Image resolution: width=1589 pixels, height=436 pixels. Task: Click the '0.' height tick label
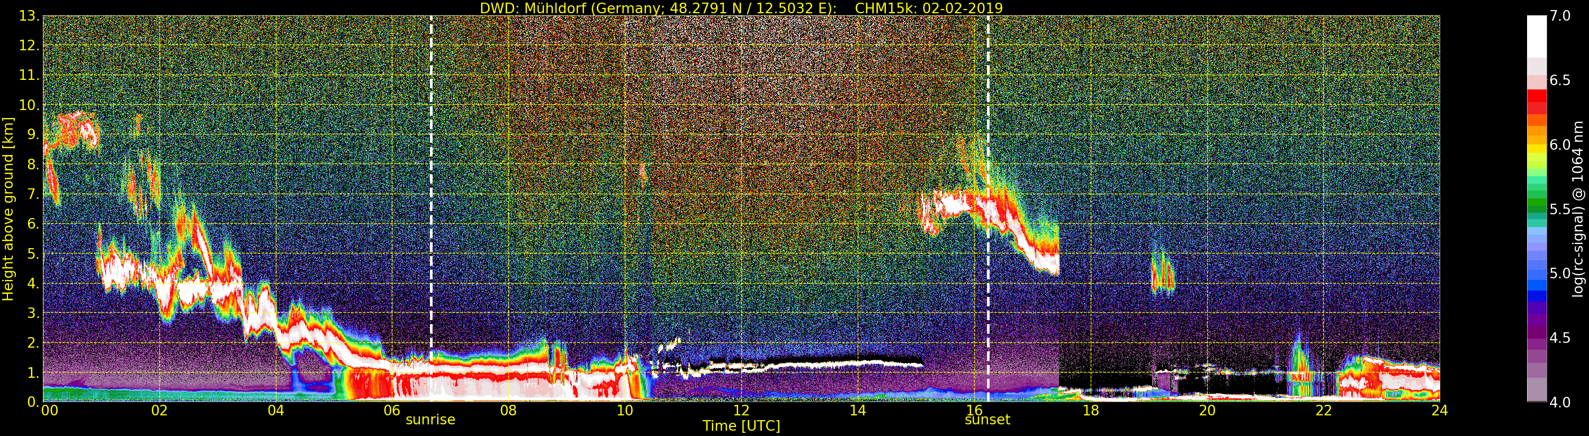click(33, 402)
